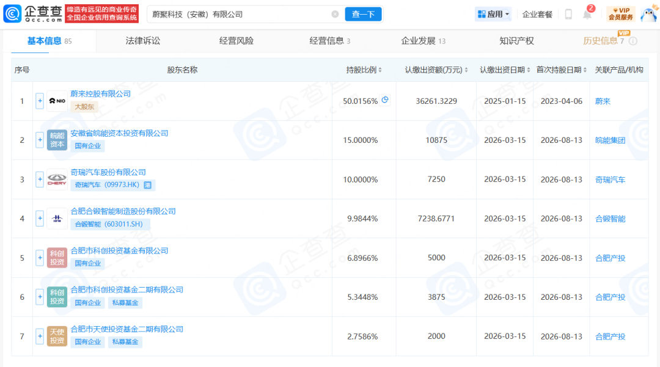Open 安徽省皖能资本投资有限公司 link
660x367 pixels.
[119, 133]
